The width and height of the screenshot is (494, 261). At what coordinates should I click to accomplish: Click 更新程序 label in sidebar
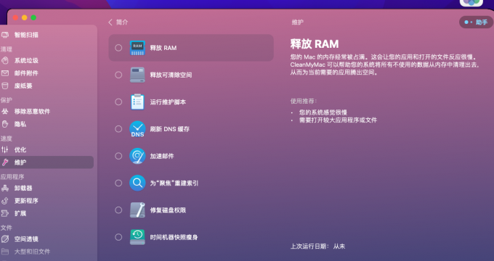tap(26, 201)
